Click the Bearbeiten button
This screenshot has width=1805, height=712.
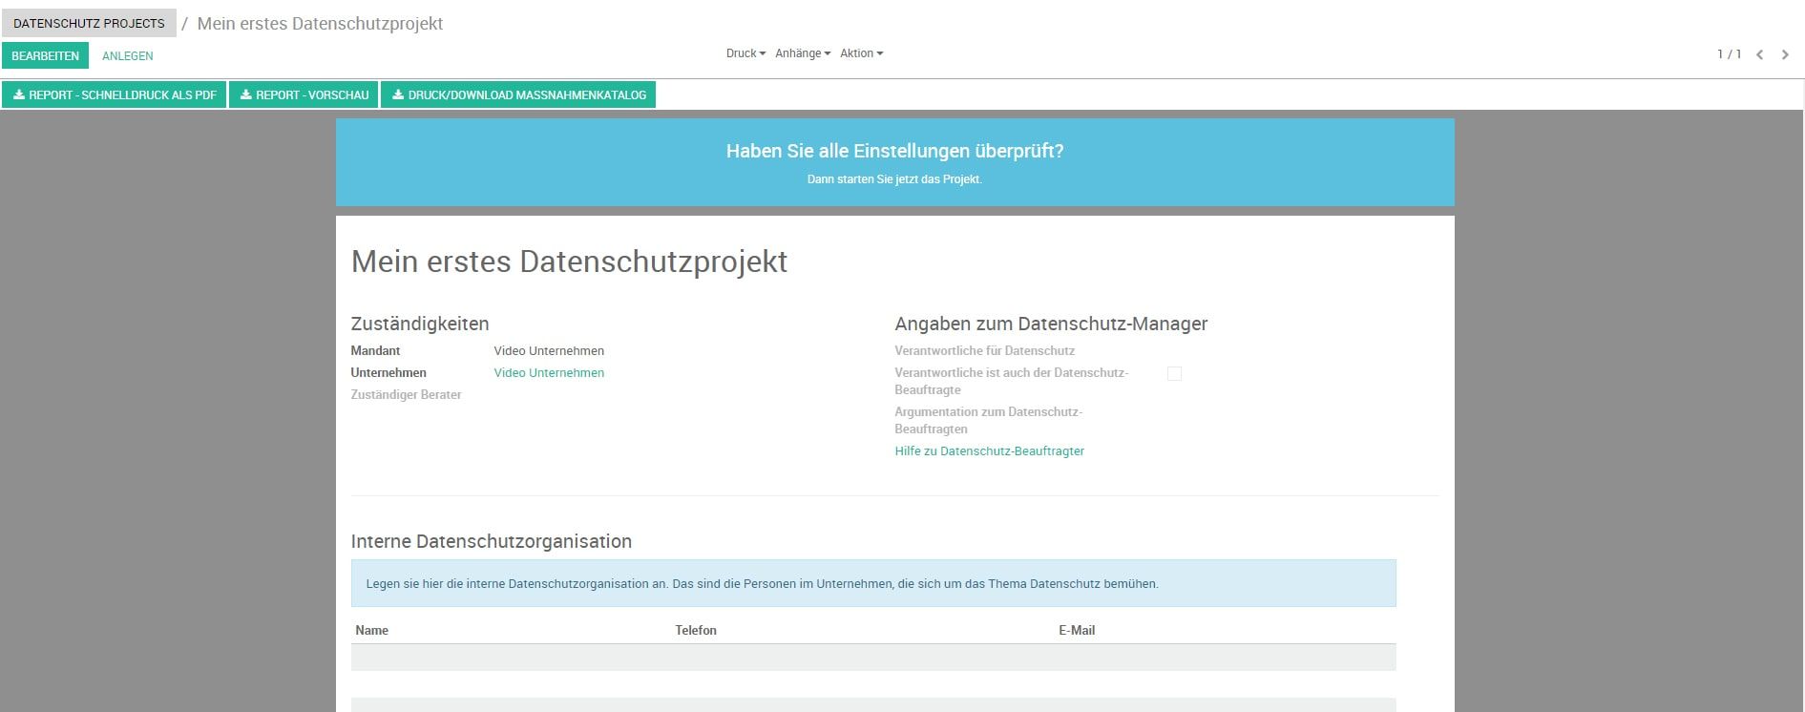tap(45, 56)
